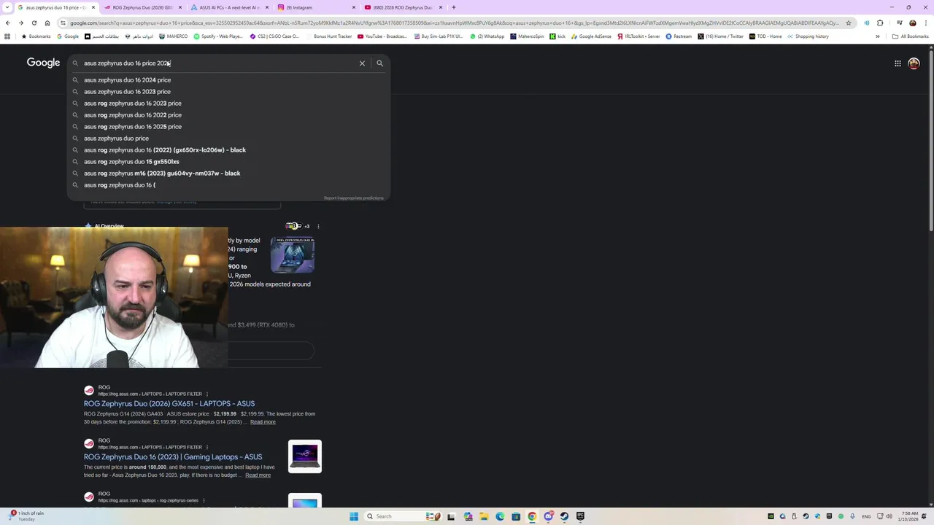Open Discord from the taskbar
The width and height of the screenshot is (934, 525).
[x=548, y=516]
